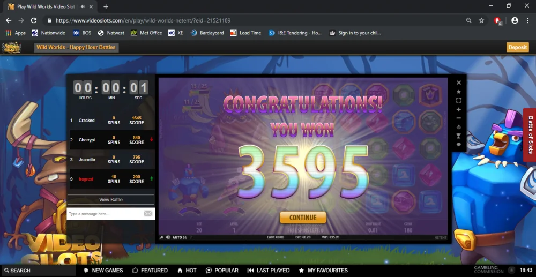The width and height of the screenshot is (536, 277).
Task: Open the HOT games section
Action: click(x=187, y=271)
